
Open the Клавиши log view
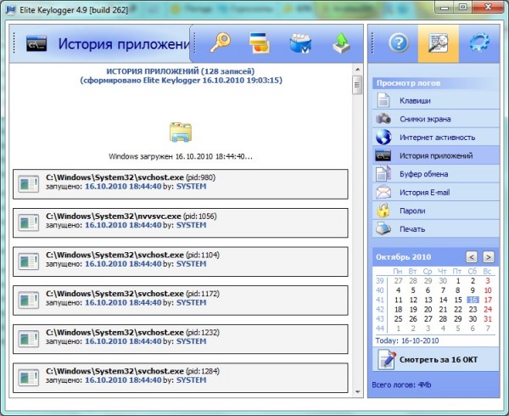436,100
